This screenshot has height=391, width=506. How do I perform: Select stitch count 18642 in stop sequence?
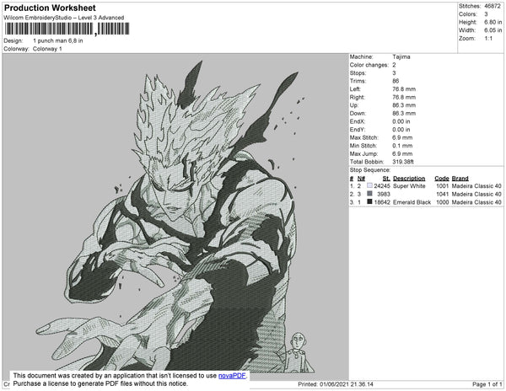click(x=382, y=202)
